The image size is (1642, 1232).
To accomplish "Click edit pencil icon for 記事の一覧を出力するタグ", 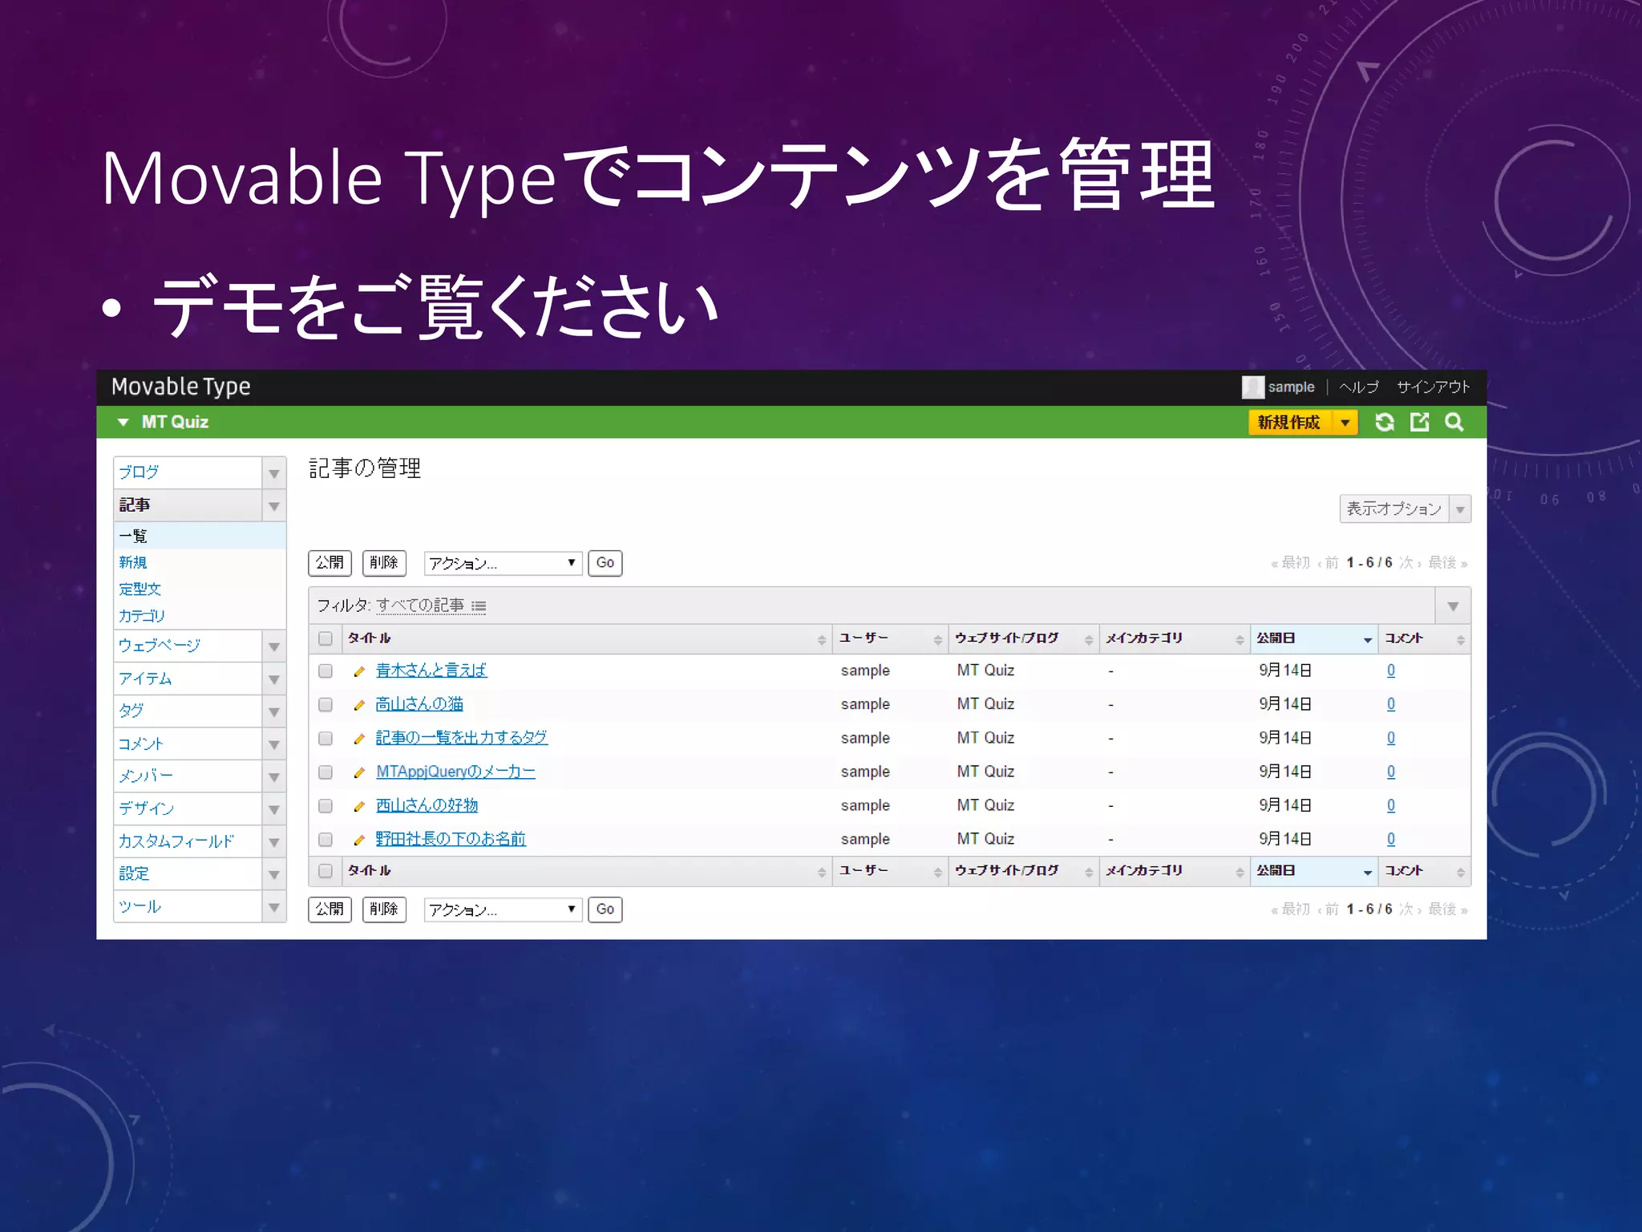I will [x=359, y=739].
